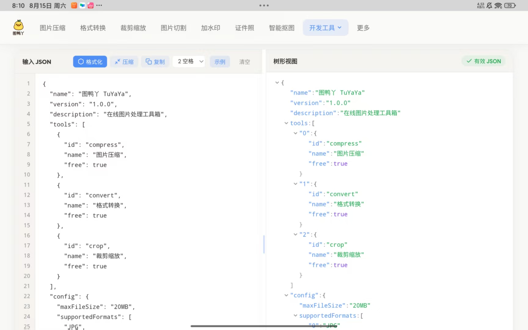Load sample JSON with 示例 button

[220, 61]
